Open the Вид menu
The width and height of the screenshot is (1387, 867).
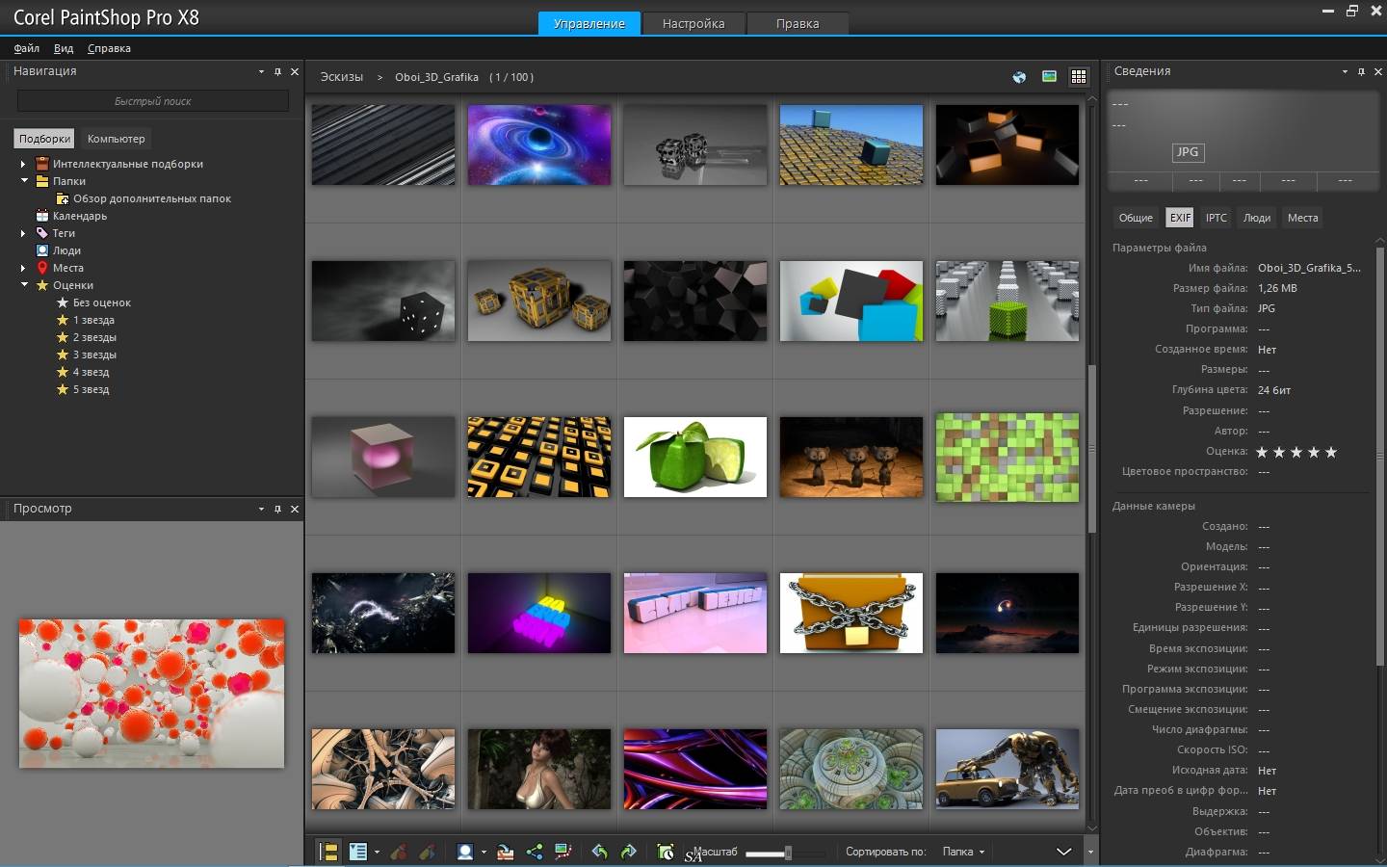pyautogui.click(x=64, y=48)
